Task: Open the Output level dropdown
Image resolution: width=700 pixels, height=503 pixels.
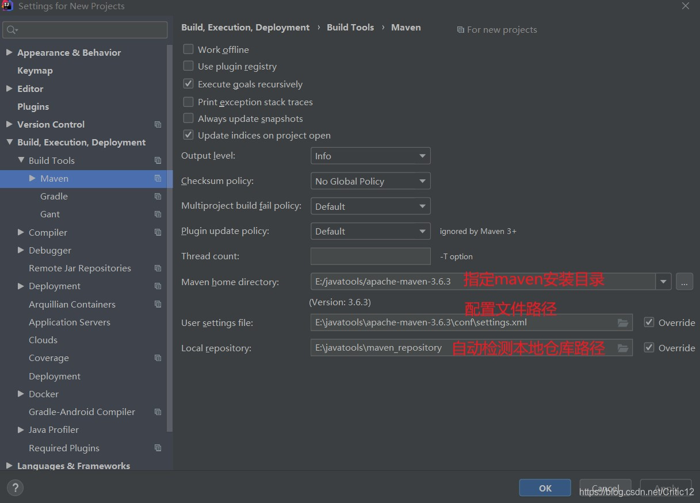Action: 370,156
